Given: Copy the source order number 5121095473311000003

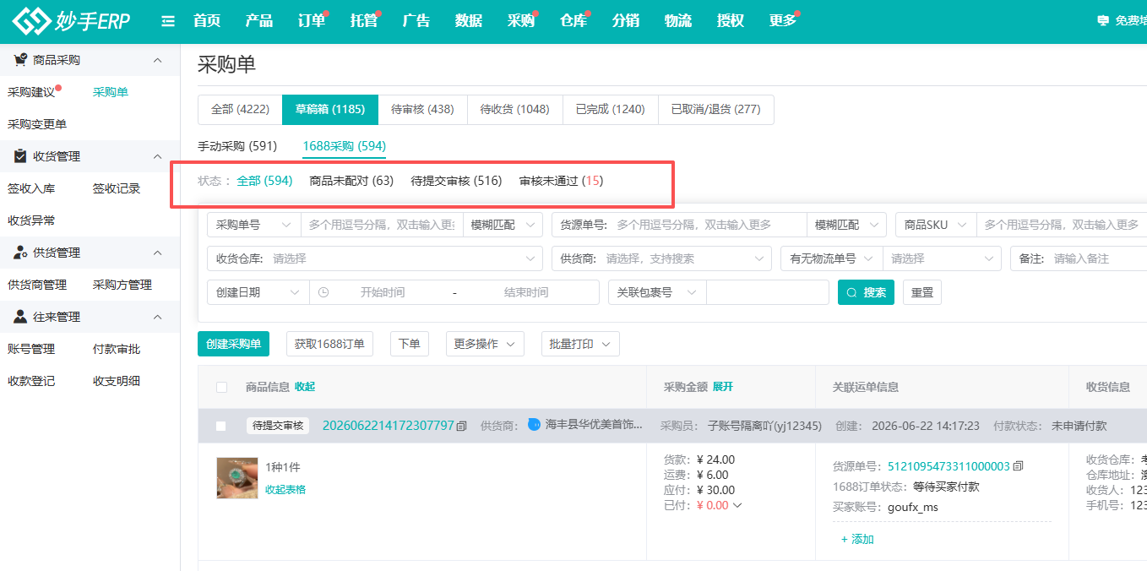Looking at the screenshot, I should point(1018,466).
